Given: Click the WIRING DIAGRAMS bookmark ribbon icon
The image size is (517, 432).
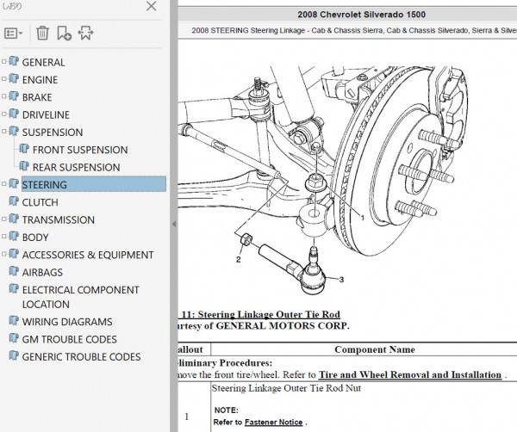Looking at the screenshot, I should [14, 320].
